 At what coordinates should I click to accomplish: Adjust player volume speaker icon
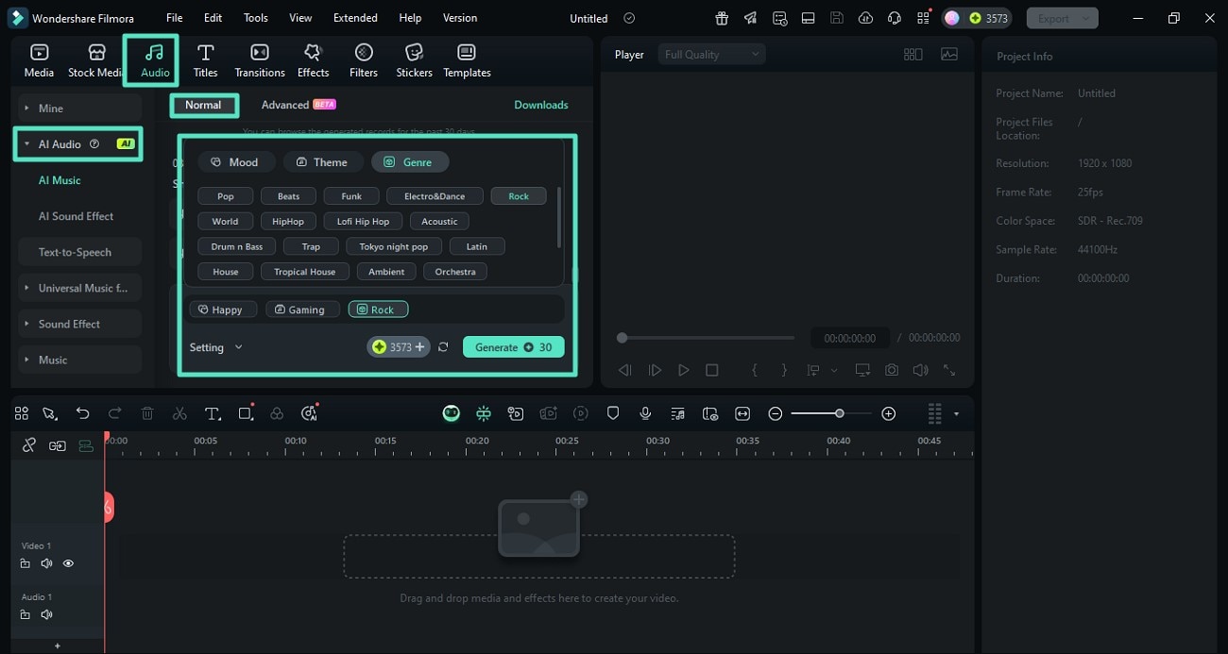tap(920, 371)
